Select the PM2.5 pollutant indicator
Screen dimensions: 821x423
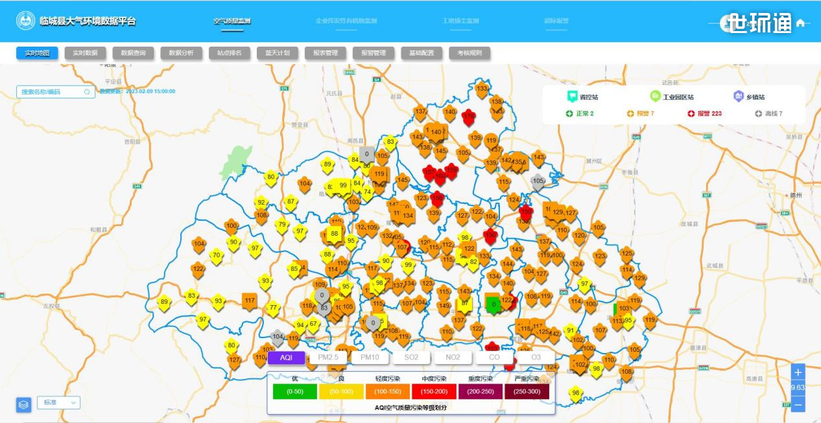point(328,358)
